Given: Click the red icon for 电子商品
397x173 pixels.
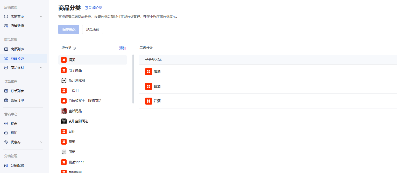Looking at the screenshot, I should pos(64,70).
